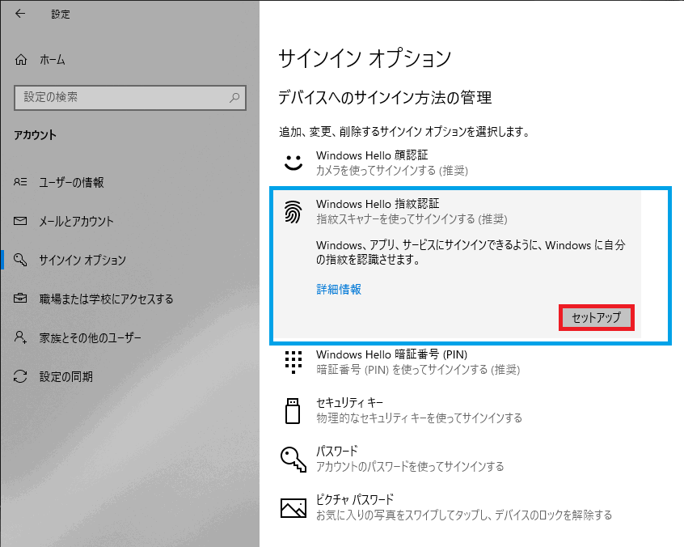The image size is (684, 547).
Task: Click the サインイン オプション page heading
Action: point(365,58)
